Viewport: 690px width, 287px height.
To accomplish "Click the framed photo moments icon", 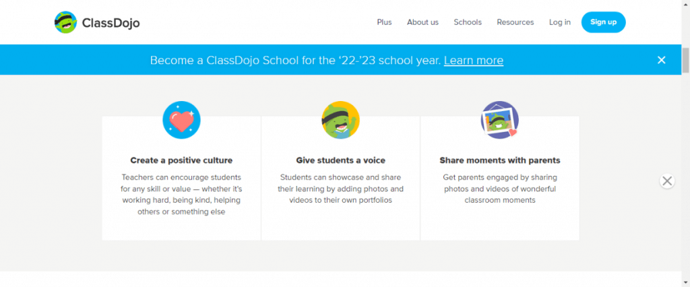I will coord(500,120).
